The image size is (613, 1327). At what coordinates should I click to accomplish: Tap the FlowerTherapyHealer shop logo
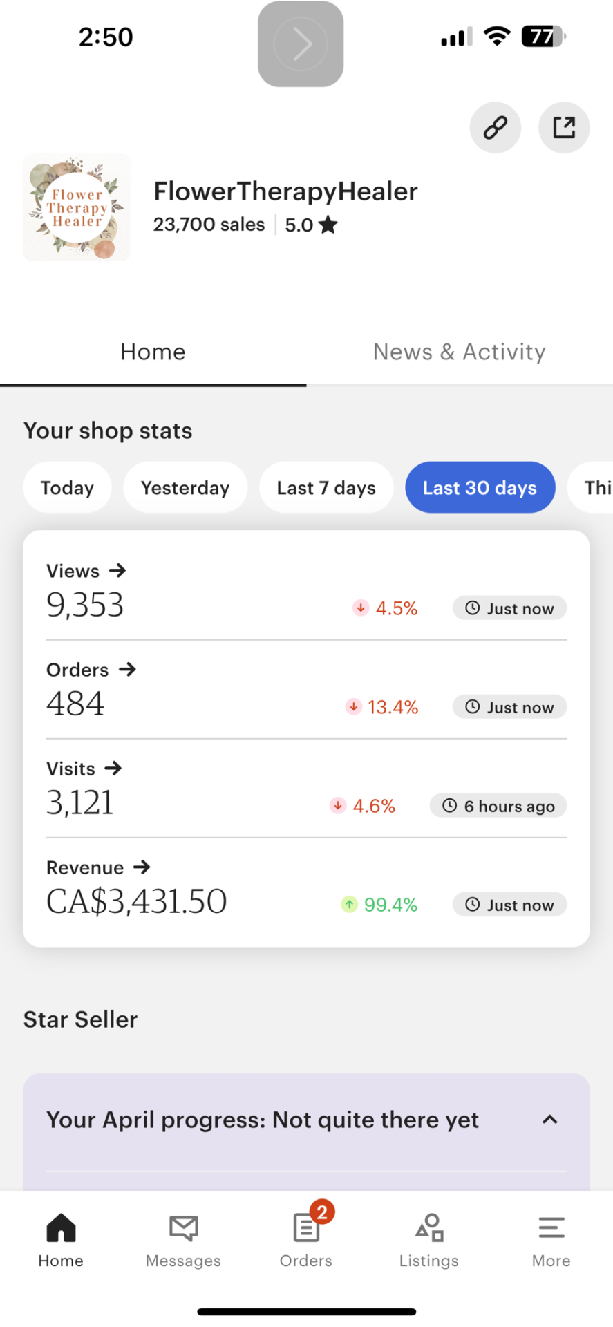[x=77, y=207]
